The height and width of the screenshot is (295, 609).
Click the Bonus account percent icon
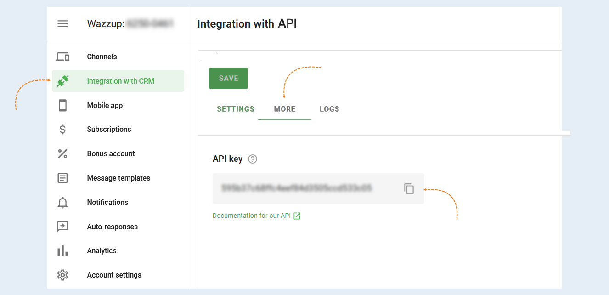tap(63, 154)
